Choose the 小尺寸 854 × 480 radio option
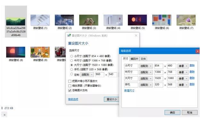Viewport: 205px width, 123px height. [x=71, y=56]
